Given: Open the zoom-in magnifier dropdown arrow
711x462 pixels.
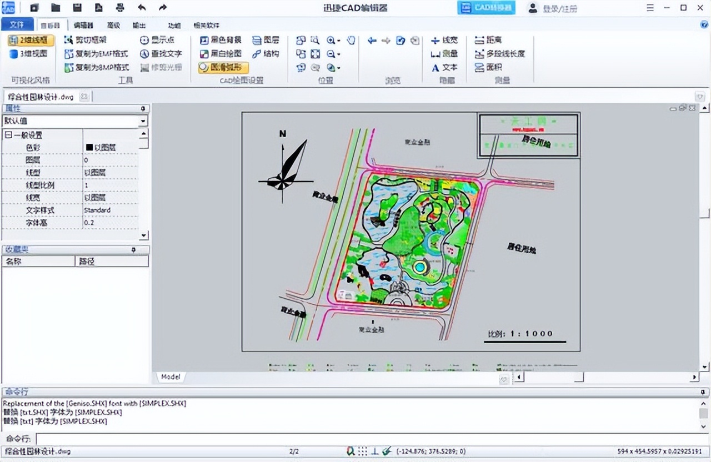Looking at the screenshot, I should (x=339, y=40).
